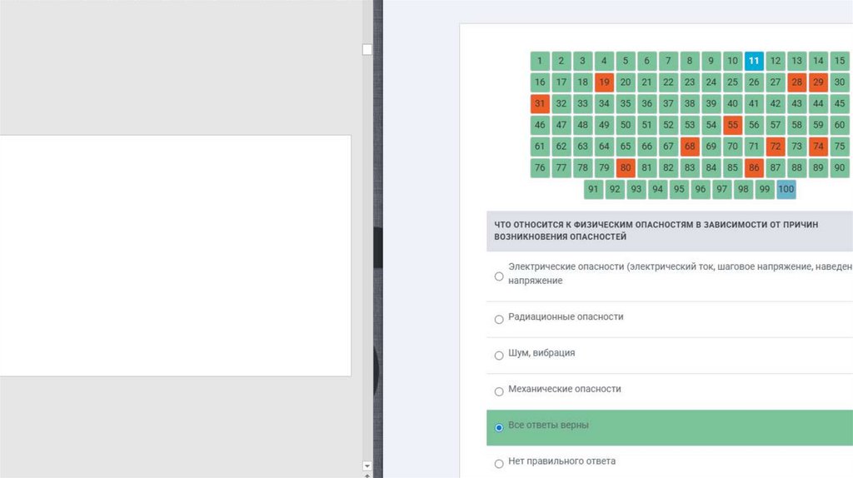Open question 50 in the number grid
853x478 pixels.
pos(626,126)
